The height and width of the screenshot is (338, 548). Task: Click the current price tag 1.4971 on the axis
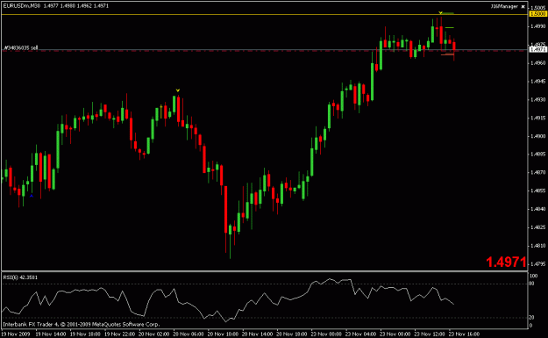[x=537, y=50]
